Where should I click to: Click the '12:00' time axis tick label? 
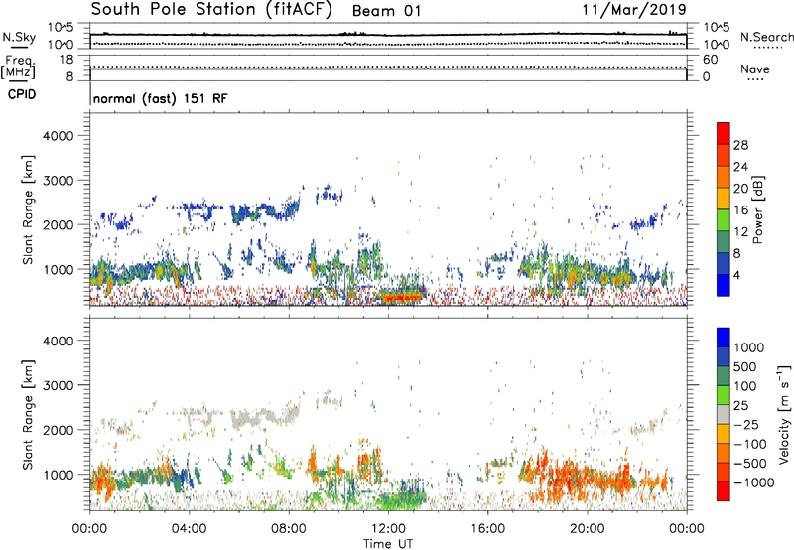[x=388, y=529]
